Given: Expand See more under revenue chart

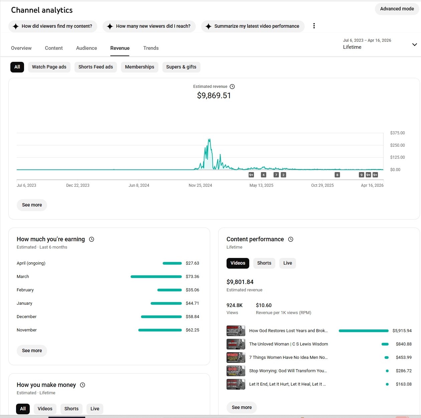Looking at the screenshot, I should [x=32, y=205].
